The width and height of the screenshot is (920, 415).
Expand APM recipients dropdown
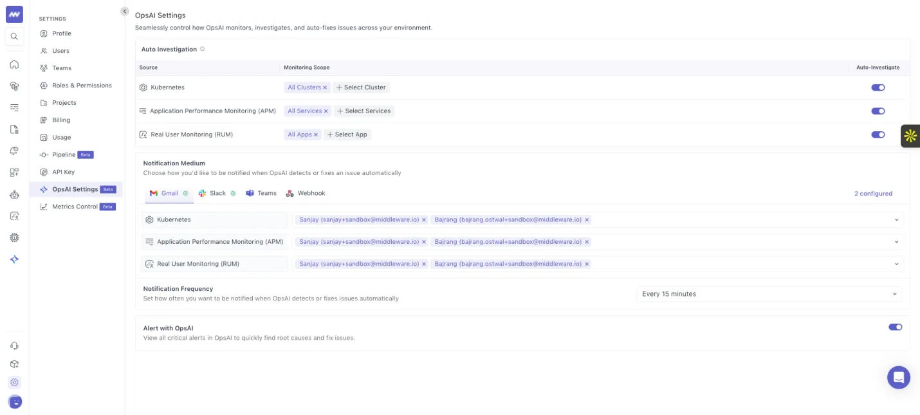click(x=897, y=242)
